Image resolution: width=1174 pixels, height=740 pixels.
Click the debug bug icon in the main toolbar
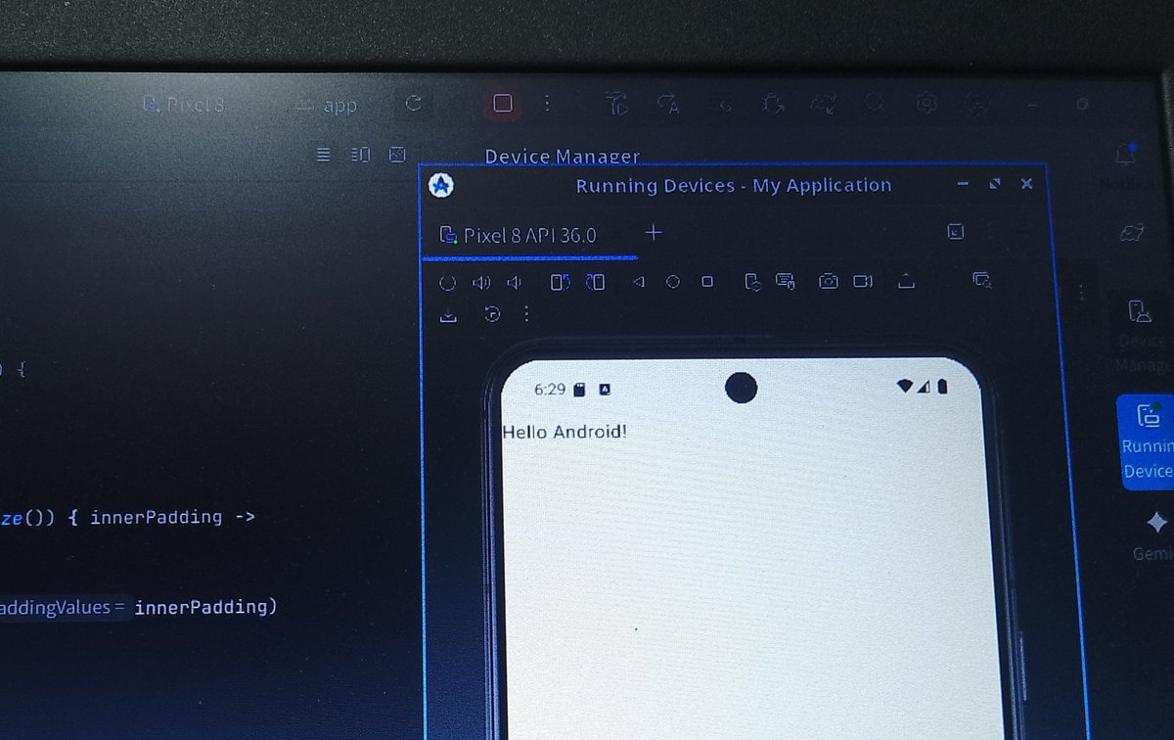(x=772, y=103)
